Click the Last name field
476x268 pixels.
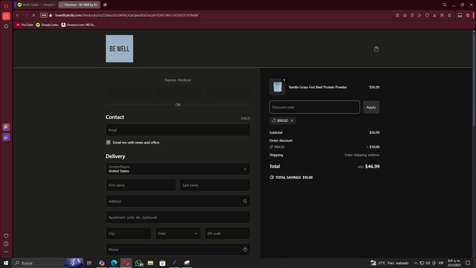[x=215, y=185]
